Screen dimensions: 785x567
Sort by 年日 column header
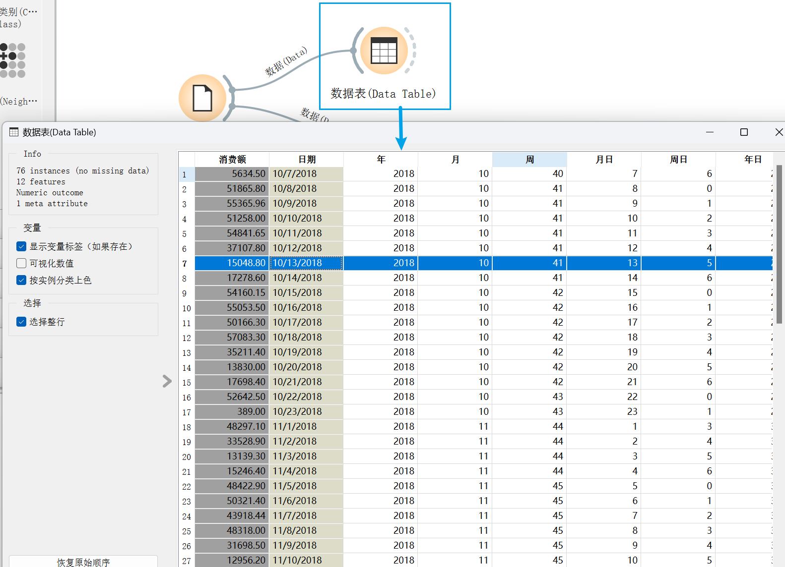click(744, 160)
